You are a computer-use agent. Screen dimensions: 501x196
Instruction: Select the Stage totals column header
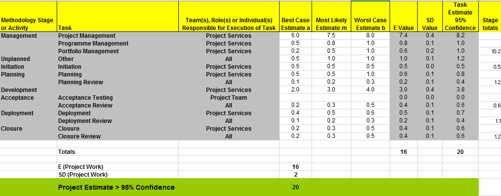click(489, 24)
